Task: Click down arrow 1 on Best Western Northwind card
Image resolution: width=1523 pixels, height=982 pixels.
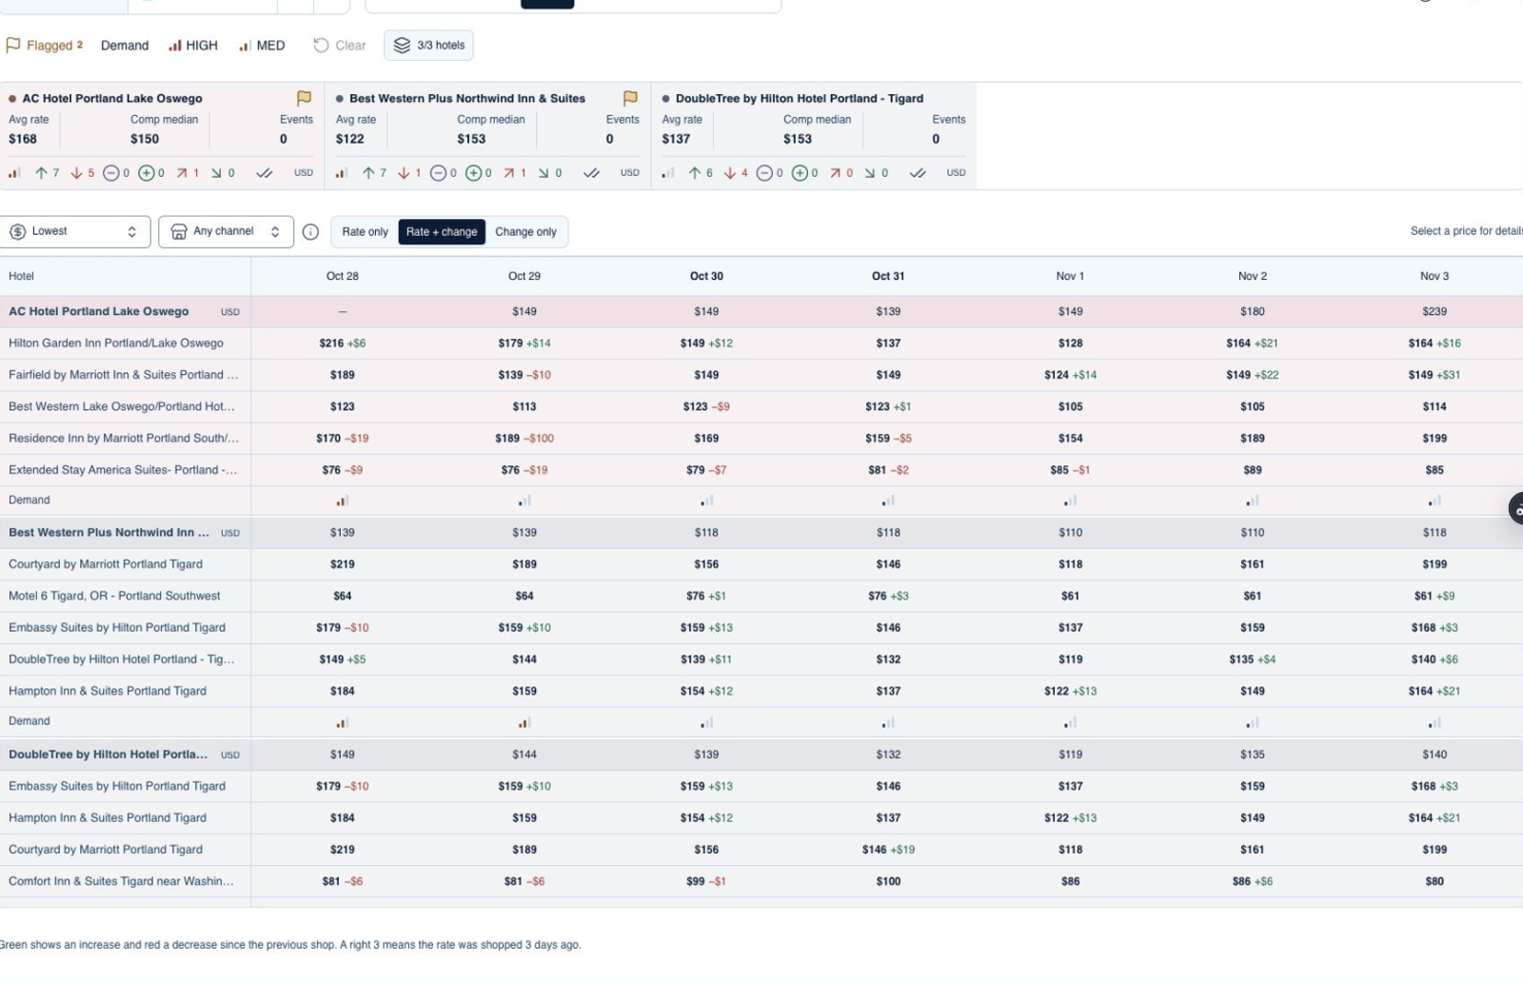Action: [x=409, y=173]
